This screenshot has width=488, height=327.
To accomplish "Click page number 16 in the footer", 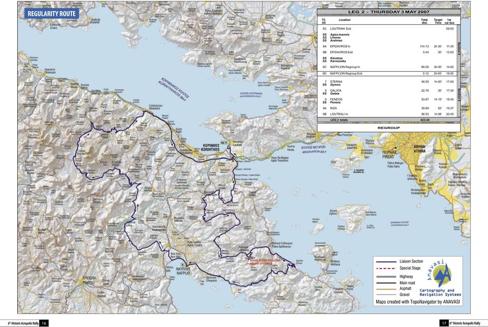I will coord(44,323).
